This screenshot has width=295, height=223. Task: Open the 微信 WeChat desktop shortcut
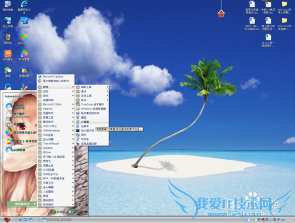[8, 72]
